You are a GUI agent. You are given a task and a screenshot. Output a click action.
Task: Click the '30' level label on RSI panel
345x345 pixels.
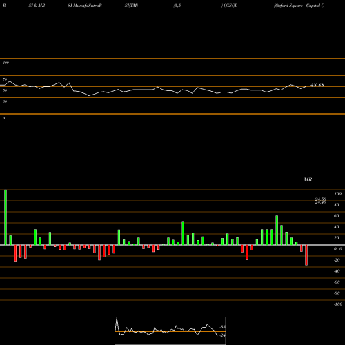5,101
